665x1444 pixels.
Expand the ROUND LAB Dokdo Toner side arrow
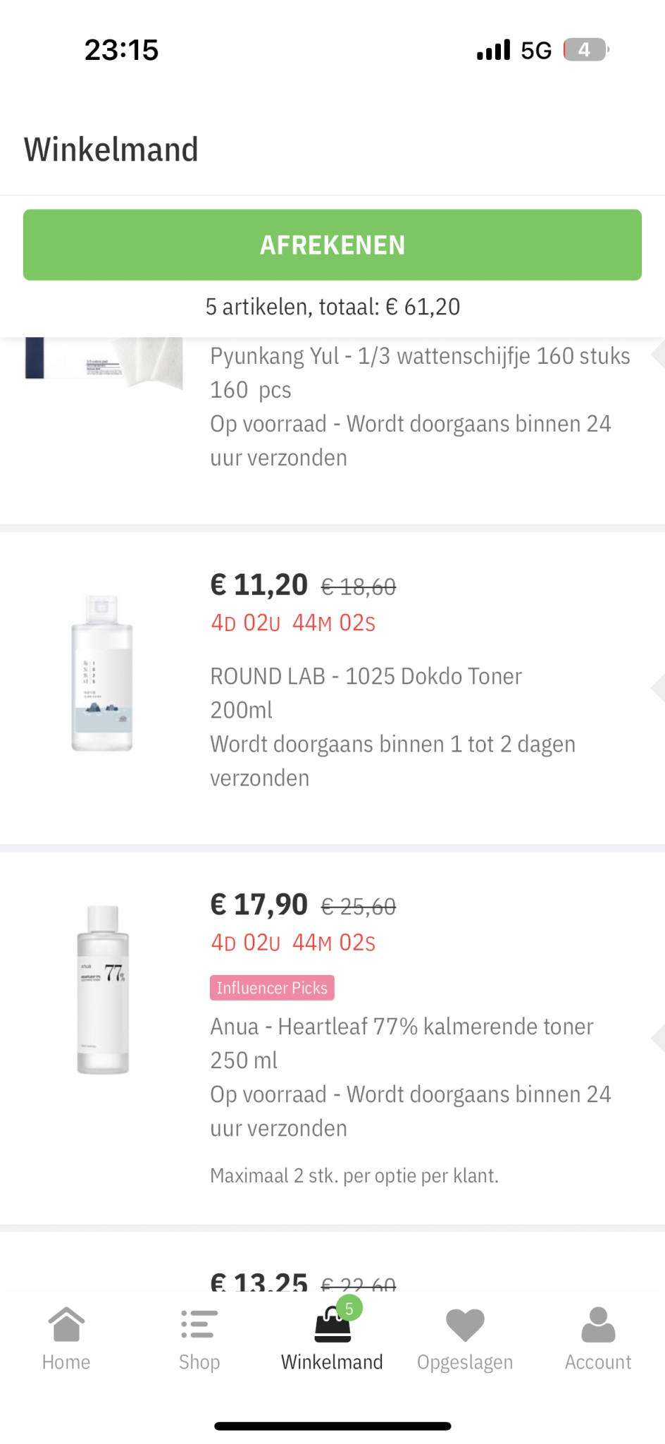pos(658,687)
